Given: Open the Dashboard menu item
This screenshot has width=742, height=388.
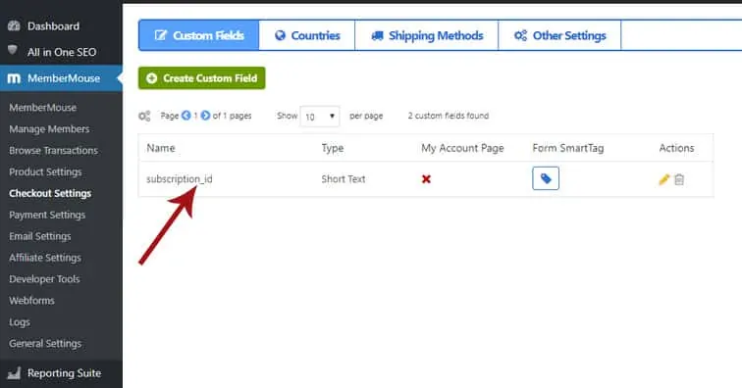Looking at the screenshot, I should point(53,26).
